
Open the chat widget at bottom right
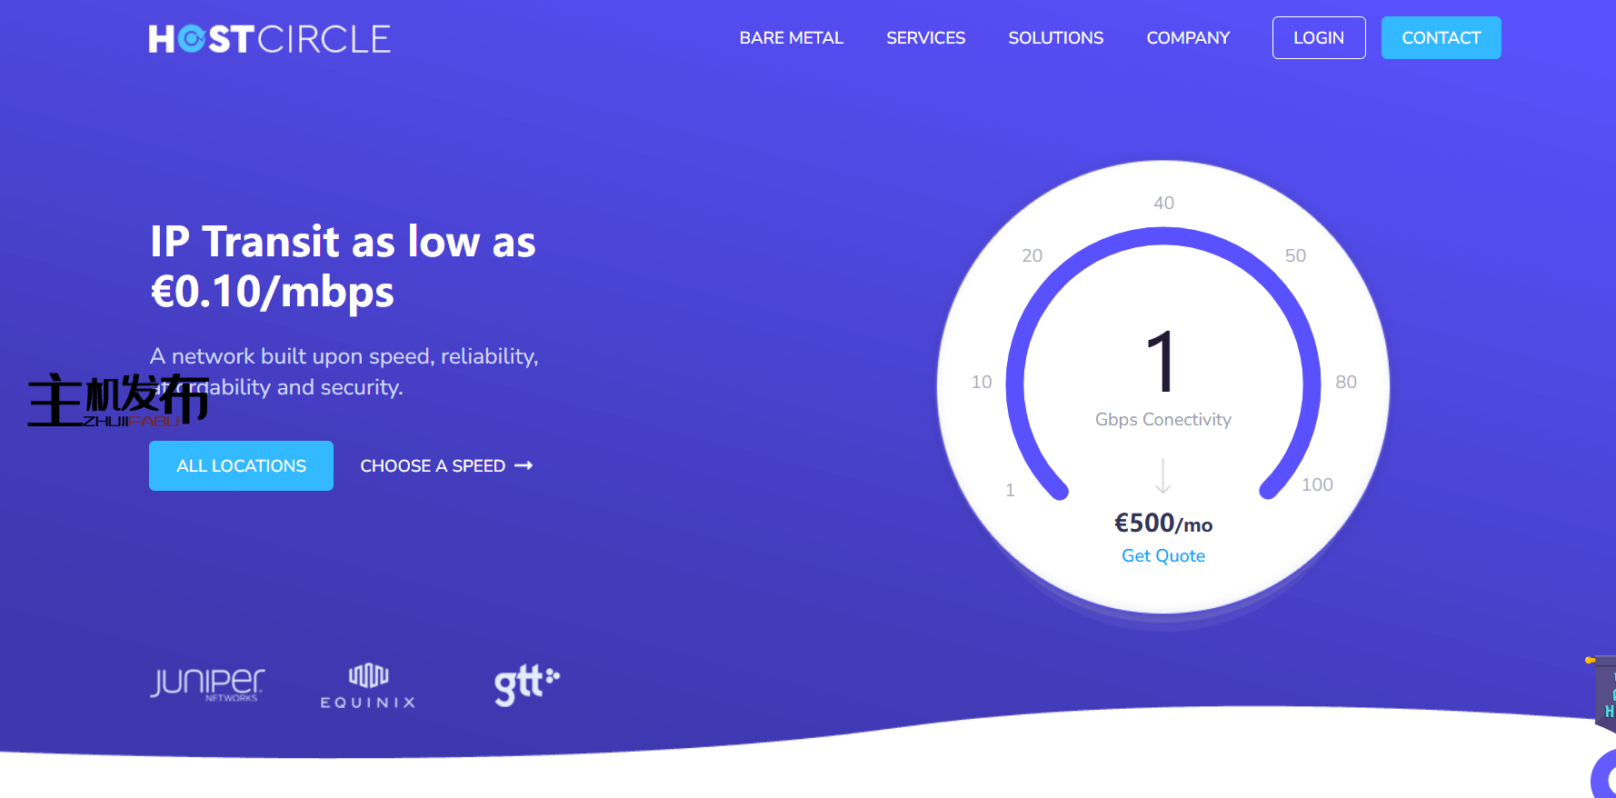click(1606, 777)
